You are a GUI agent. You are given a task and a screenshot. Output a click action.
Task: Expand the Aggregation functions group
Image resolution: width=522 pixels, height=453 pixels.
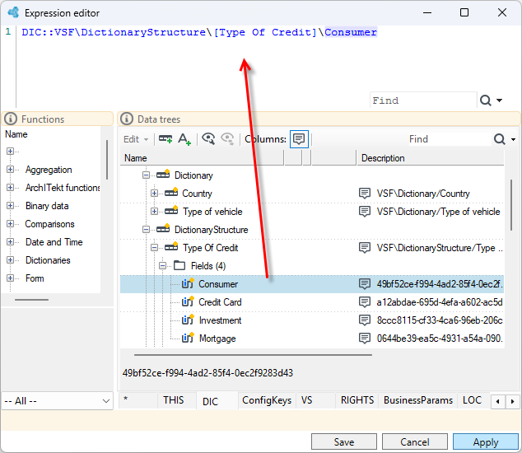tap(10, 169)
